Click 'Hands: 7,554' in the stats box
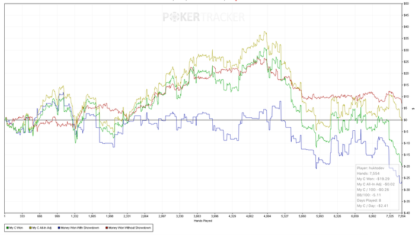 tap(368, 173)
